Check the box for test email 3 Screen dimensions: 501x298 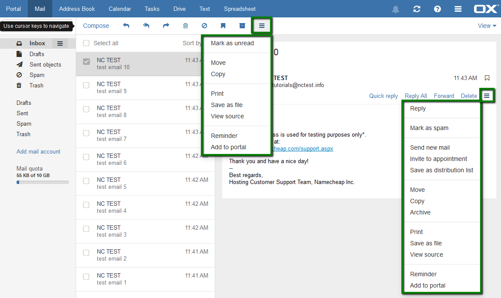(x=86, y=229)
